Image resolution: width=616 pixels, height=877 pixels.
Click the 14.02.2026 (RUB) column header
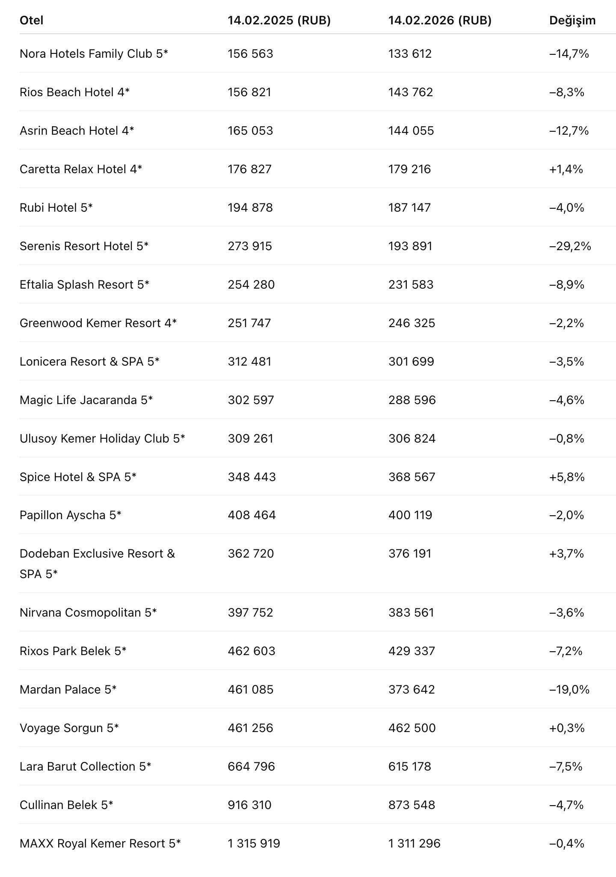[x=440, y=21]
